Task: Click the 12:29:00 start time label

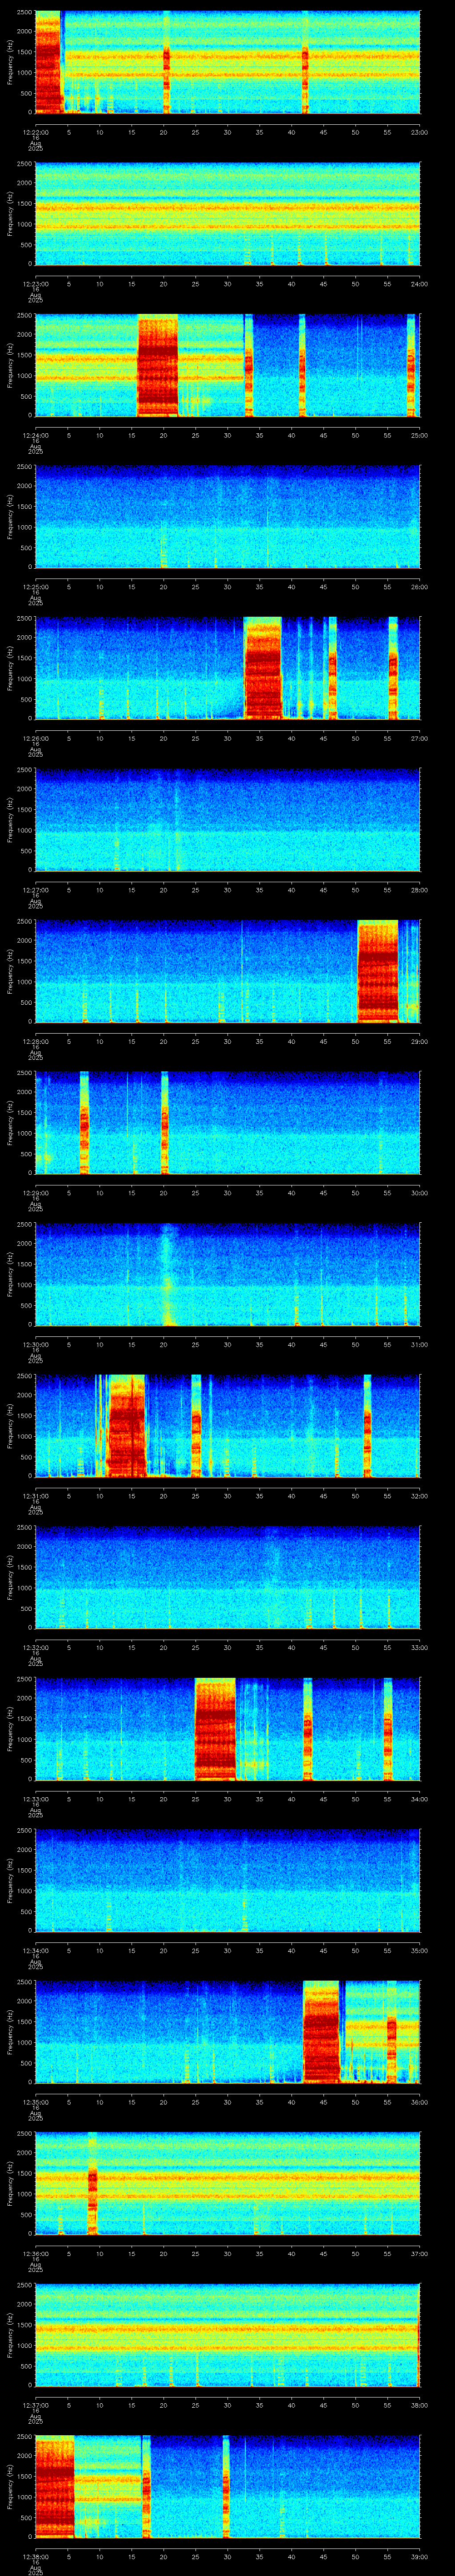Action: tap(35, 1193)
